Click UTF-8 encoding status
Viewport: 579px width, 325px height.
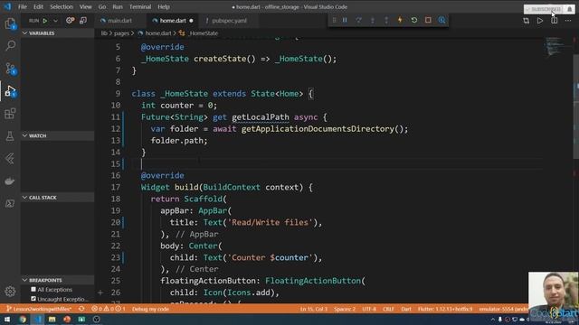369,309
